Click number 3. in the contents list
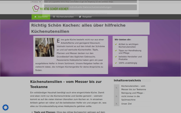This screenshot has height=113, width=181. coord(116,104)
